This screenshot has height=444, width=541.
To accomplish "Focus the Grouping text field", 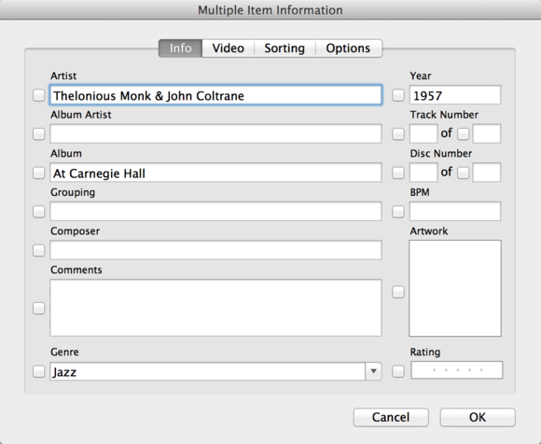I will coord(216,211).
